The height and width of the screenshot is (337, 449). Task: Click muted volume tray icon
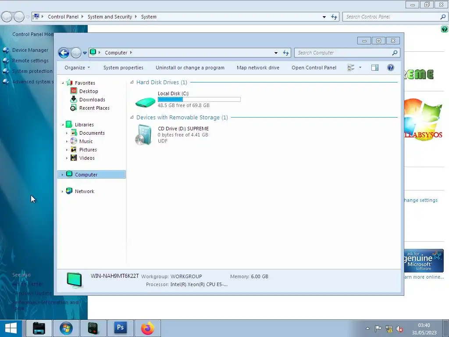click(400, 329)
